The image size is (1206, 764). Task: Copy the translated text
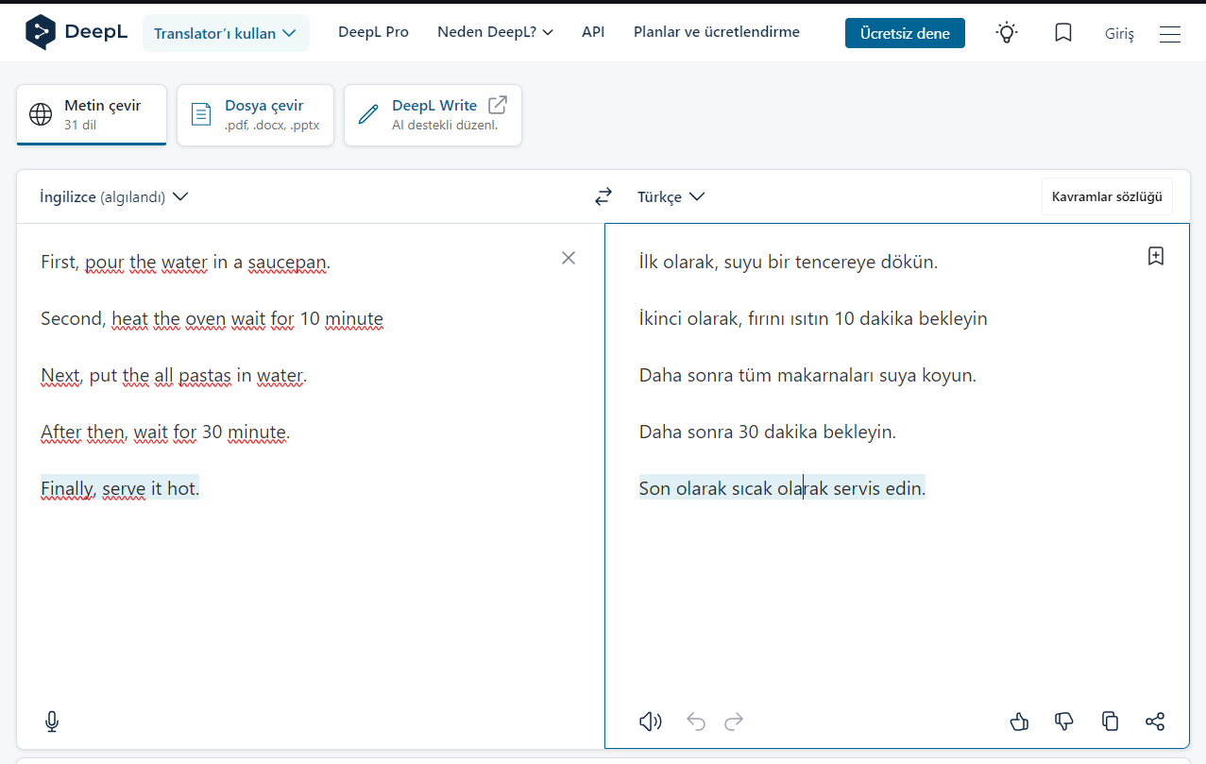(x=1111, y=722)
